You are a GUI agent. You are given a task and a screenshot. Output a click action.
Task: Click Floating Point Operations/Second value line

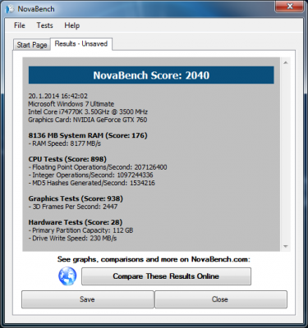[98, 167]
